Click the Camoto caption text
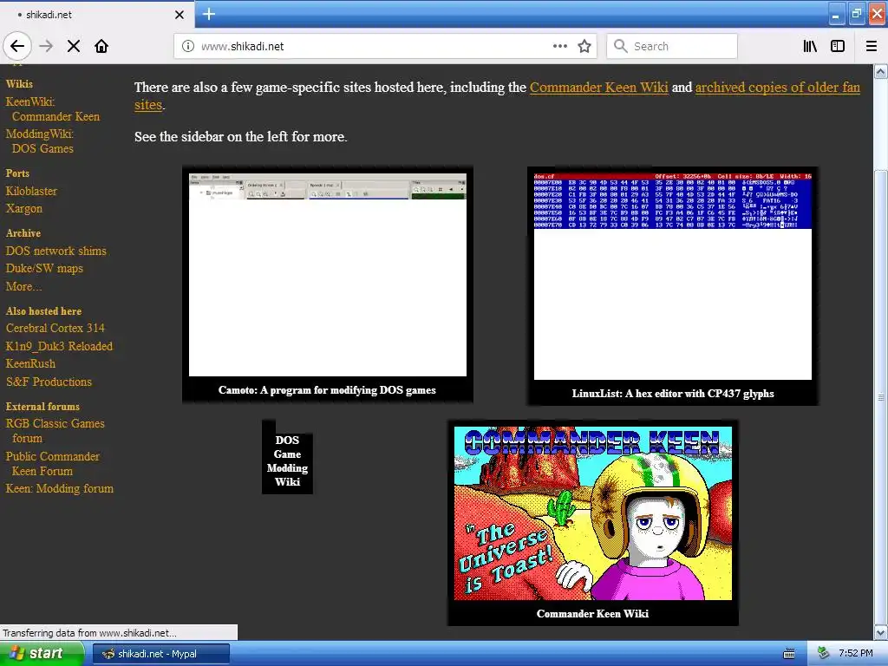 coord(327,389)
